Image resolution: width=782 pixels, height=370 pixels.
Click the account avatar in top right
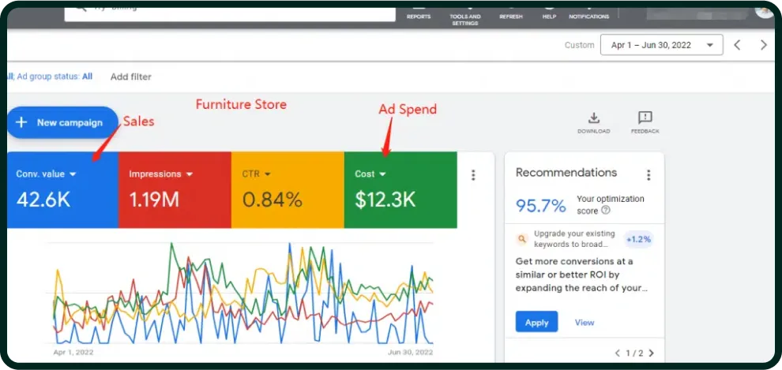click(765, 11)
